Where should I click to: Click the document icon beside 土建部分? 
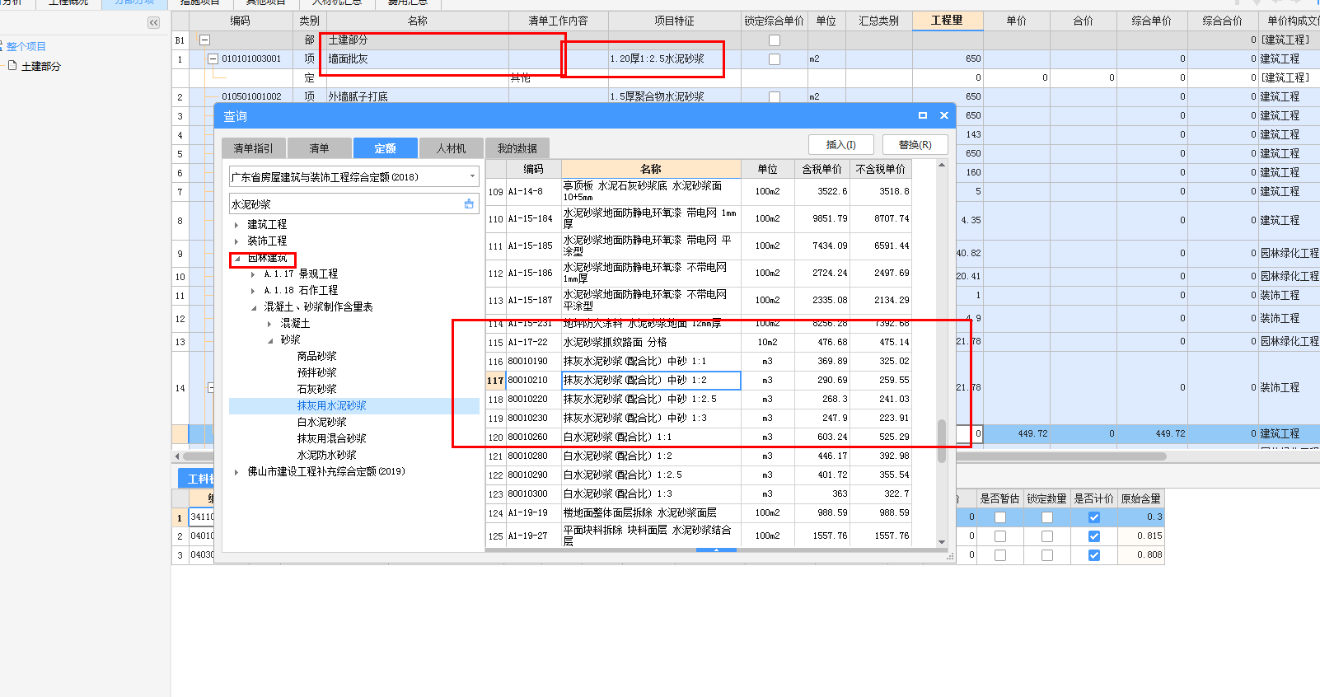(x=12, y=66)
